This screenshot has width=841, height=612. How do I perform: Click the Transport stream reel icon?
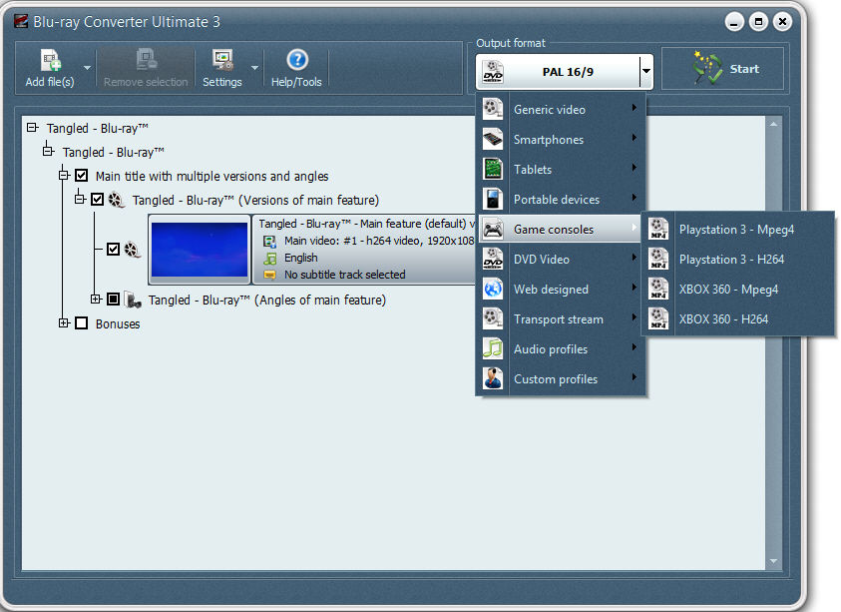point(493,319)
